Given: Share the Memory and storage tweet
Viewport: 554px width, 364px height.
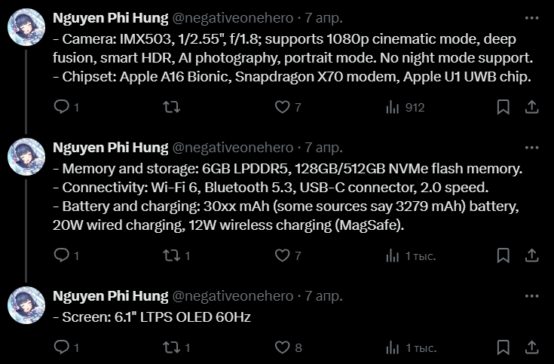Looking at the screenshot, I should click(x=531, y=256).
